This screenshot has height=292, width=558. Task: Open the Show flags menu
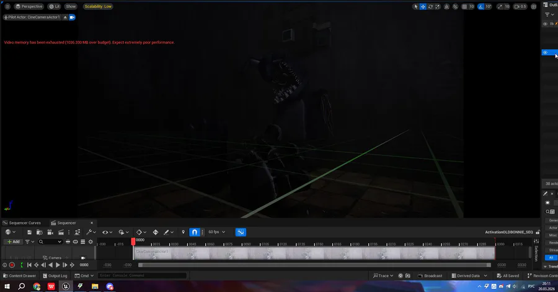(x=71, y=6)
